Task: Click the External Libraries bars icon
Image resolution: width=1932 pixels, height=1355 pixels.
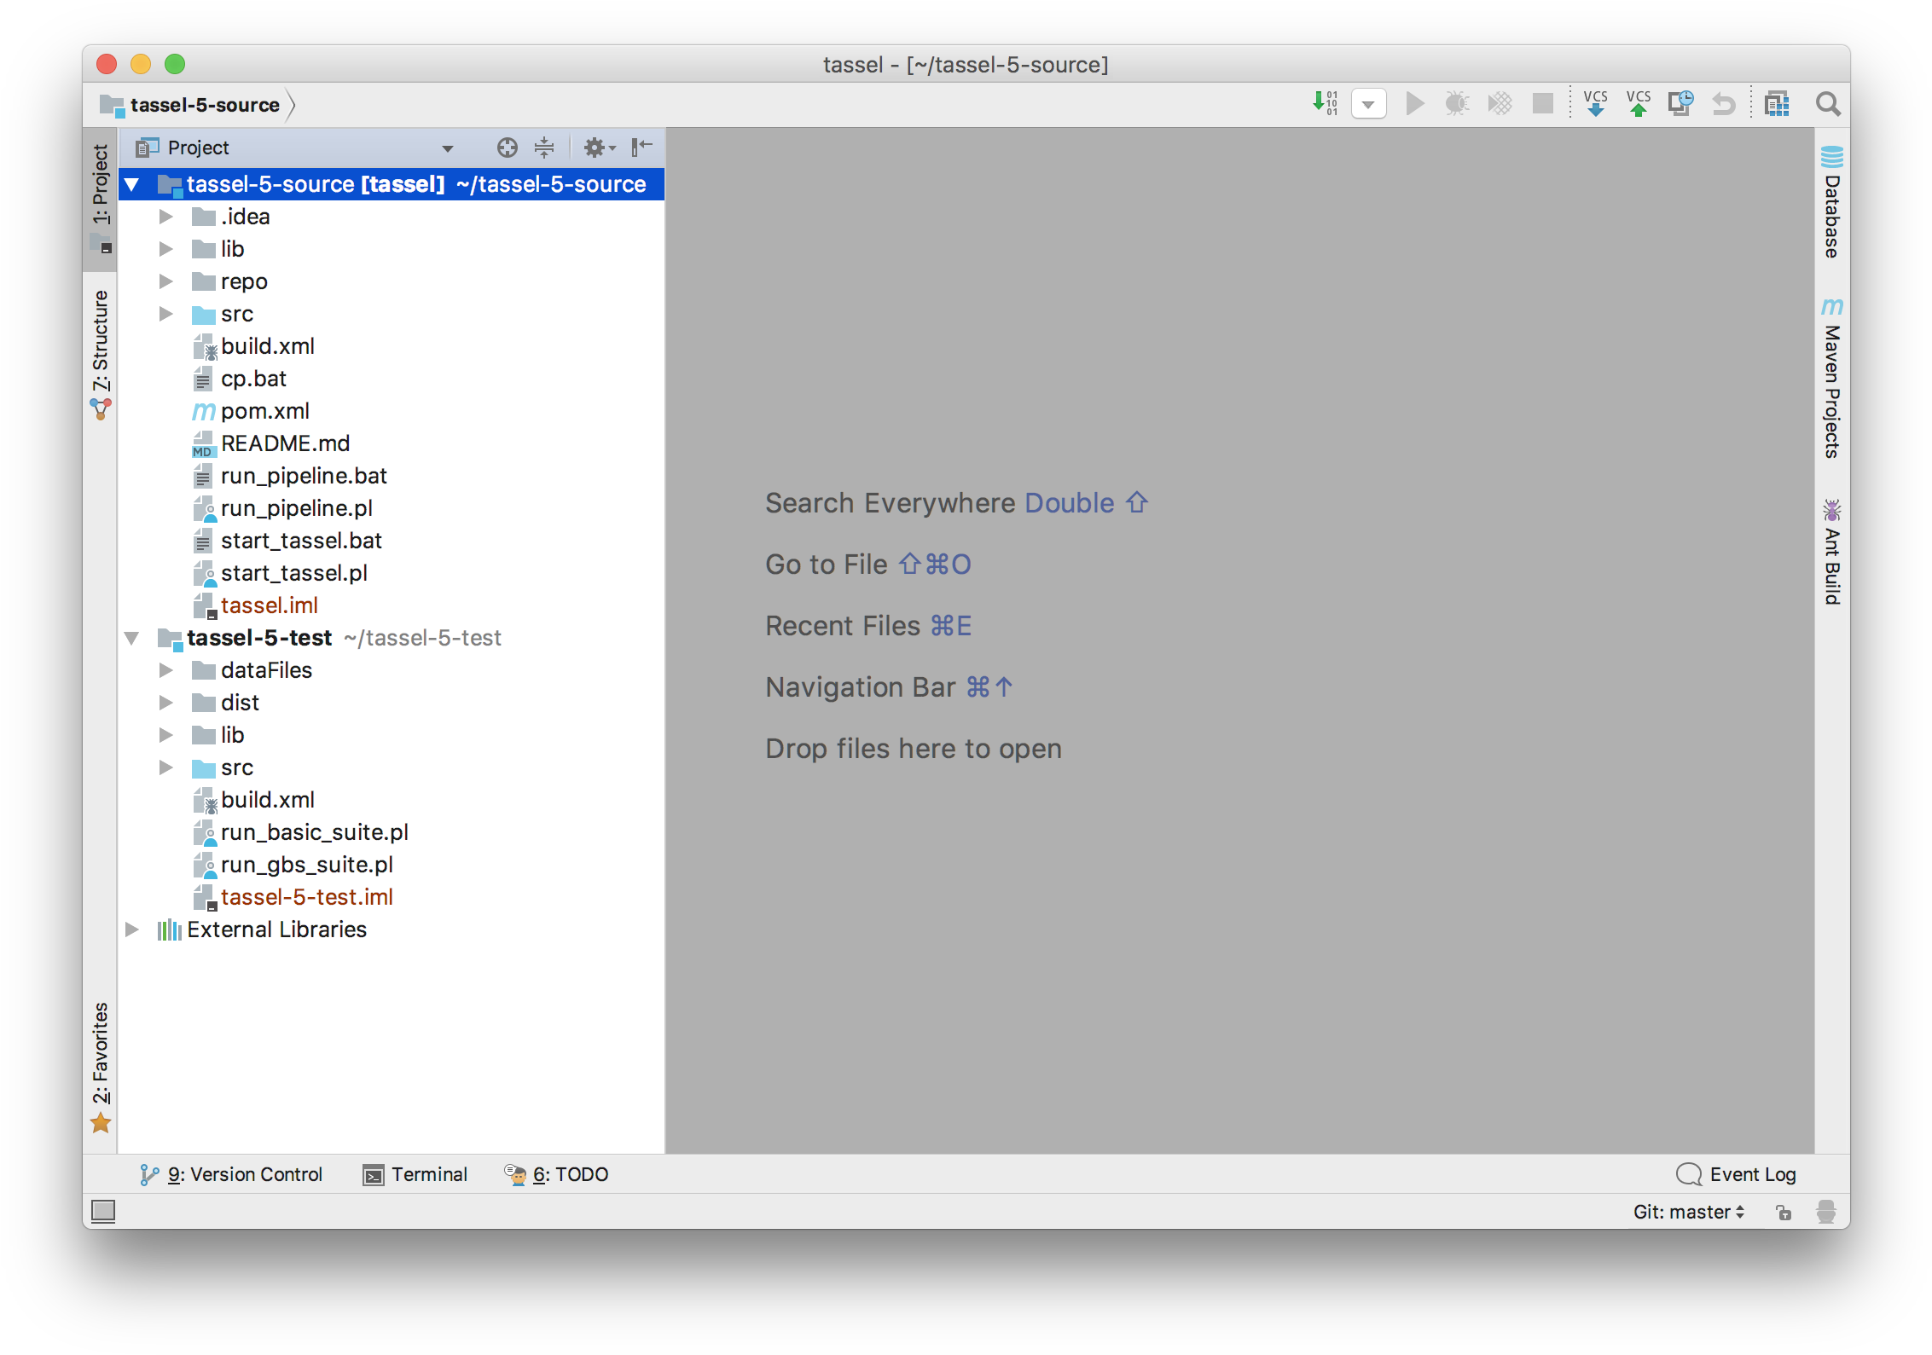Action: pos(169,929)
